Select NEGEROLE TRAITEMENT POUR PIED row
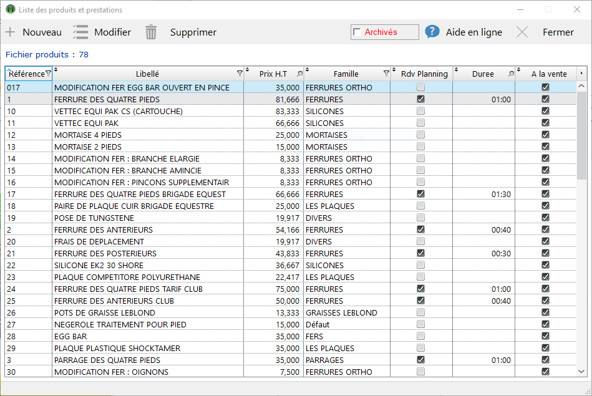 [x=291, y=324]
